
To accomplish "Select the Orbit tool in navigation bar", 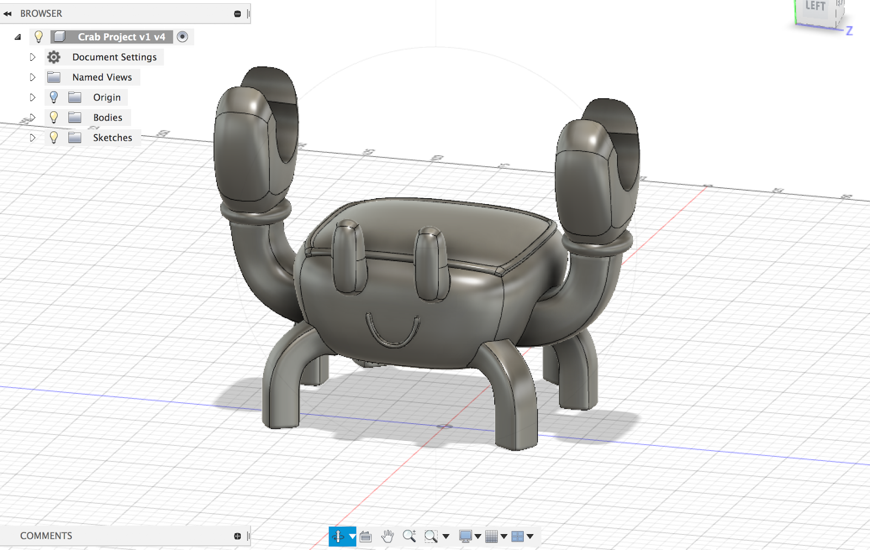I will [x=338, y=536].
